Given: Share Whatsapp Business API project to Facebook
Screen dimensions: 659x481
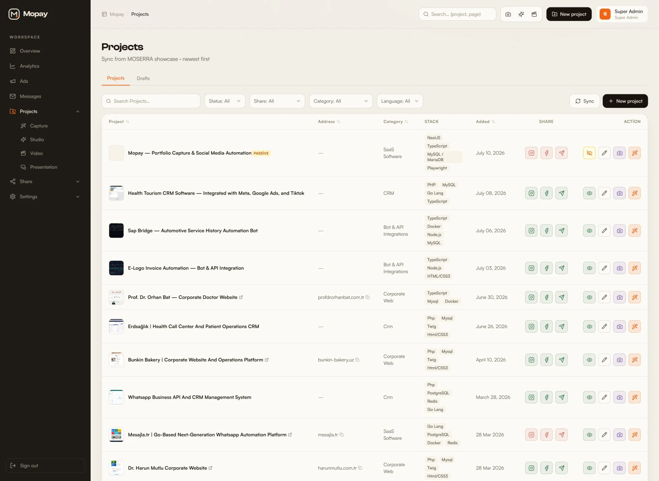Looking at the screenshot, I should pos(547,397).
